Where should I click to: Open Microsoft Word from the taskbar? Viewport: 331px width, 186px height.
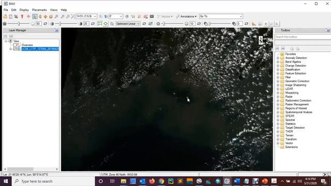tap(237, 181)
